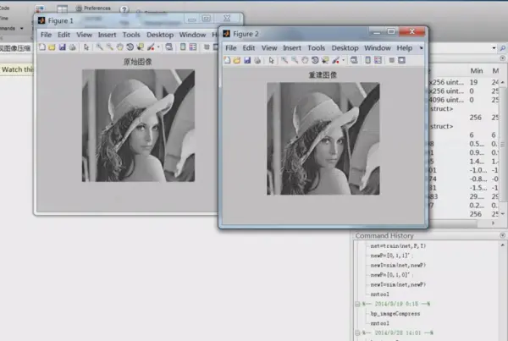508x341 pixels.
Task: Collapse the 2014/9/28 14:01 history group
Action: tap(357, 333)
